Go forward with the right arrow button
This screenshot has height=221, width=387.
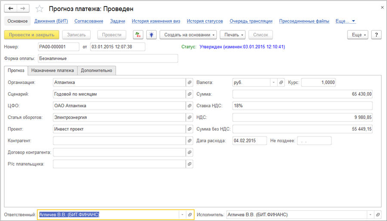[23, 9]
